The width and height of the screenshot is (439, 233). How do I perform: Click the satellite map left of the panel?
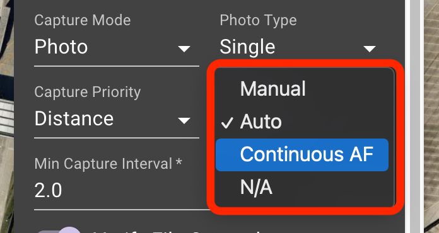click(x=7, y=116)
